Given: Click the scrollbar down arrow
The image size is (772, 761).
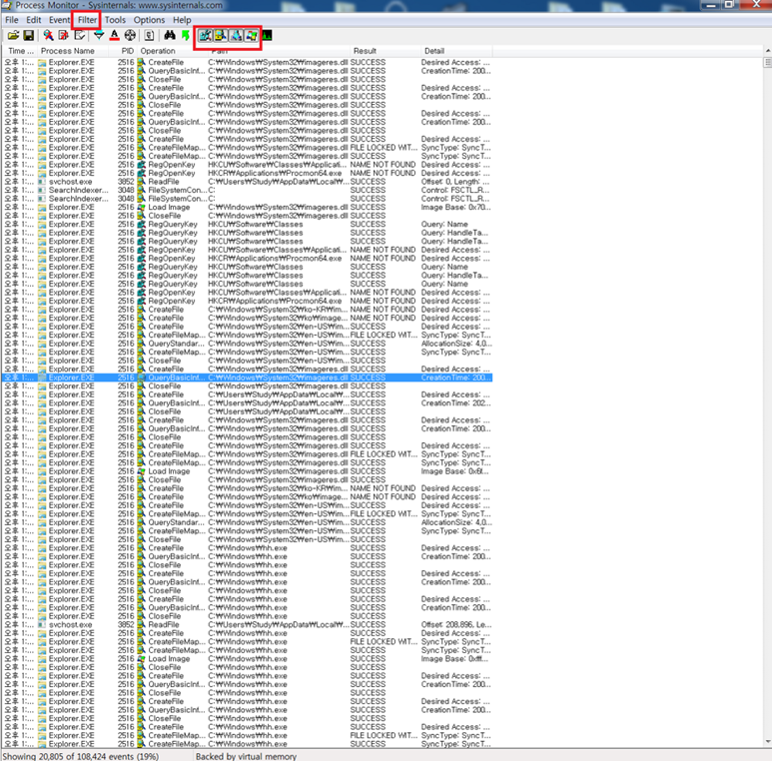Looking at the screenshot, I should coord(768,742).
